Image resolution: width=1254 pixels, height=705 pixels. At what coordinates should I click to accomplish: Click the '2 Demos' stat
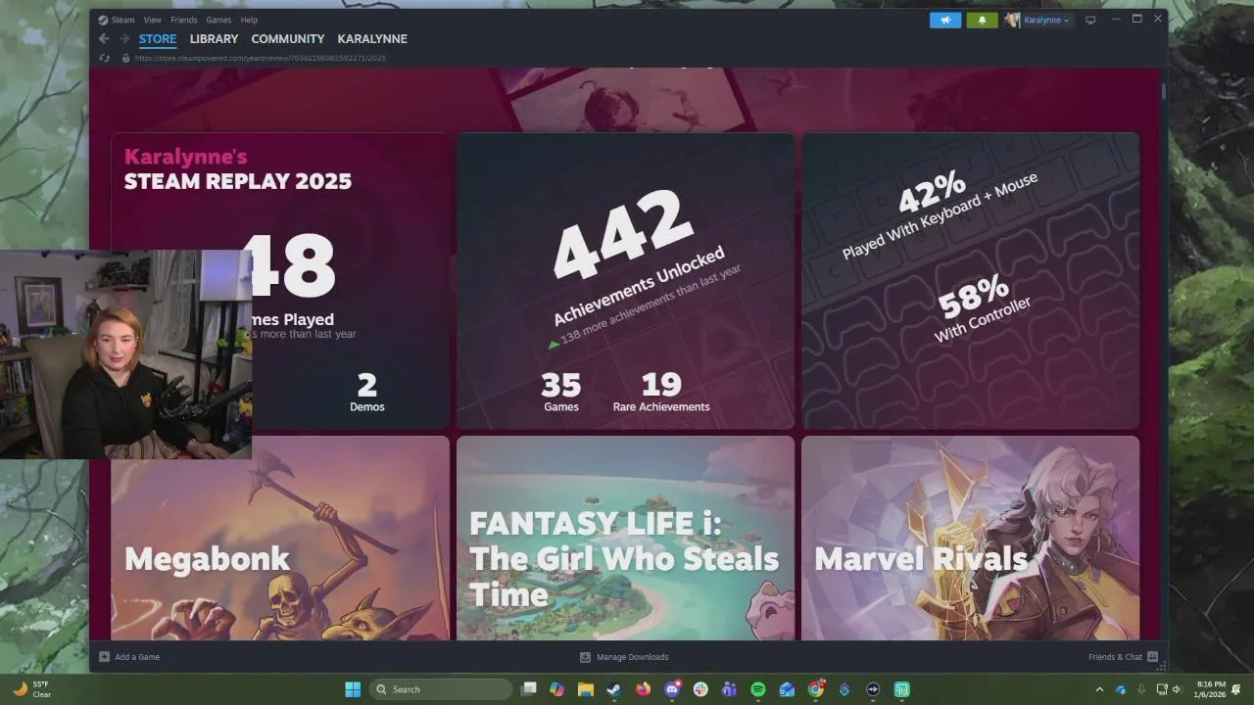367,392
